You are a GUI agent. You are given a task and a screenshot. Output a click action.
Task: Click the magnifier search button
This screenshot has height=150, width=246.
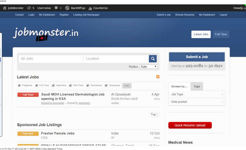[153, 59]
